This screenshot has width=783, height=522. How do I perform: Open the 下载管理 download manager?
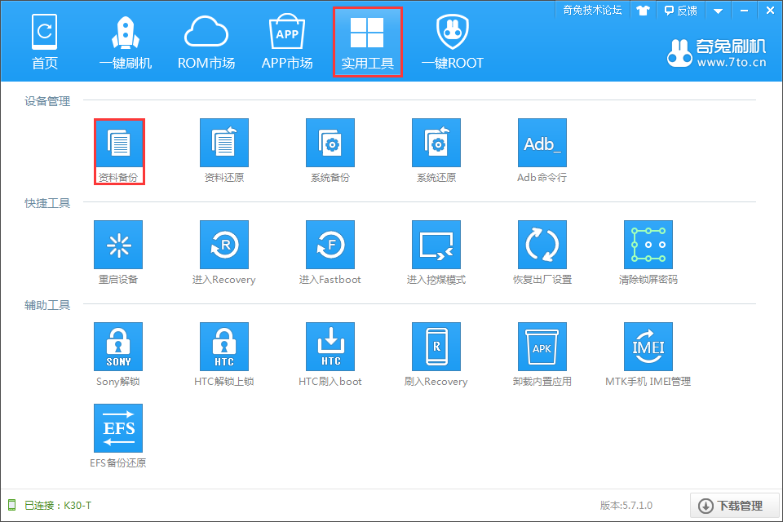point(735,506)
